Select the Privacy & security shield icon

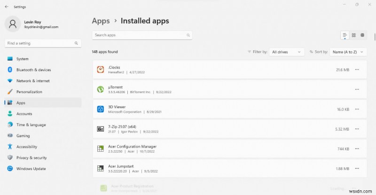tap(10, 157)
